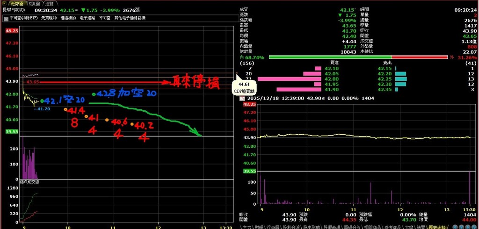479x229 pixels.
Task: Open the 財報 tab at bottom
Action: click(259, 226)
